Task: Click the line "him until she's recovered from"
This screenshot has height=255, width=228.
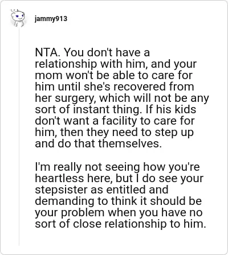Action: (115, 87)
